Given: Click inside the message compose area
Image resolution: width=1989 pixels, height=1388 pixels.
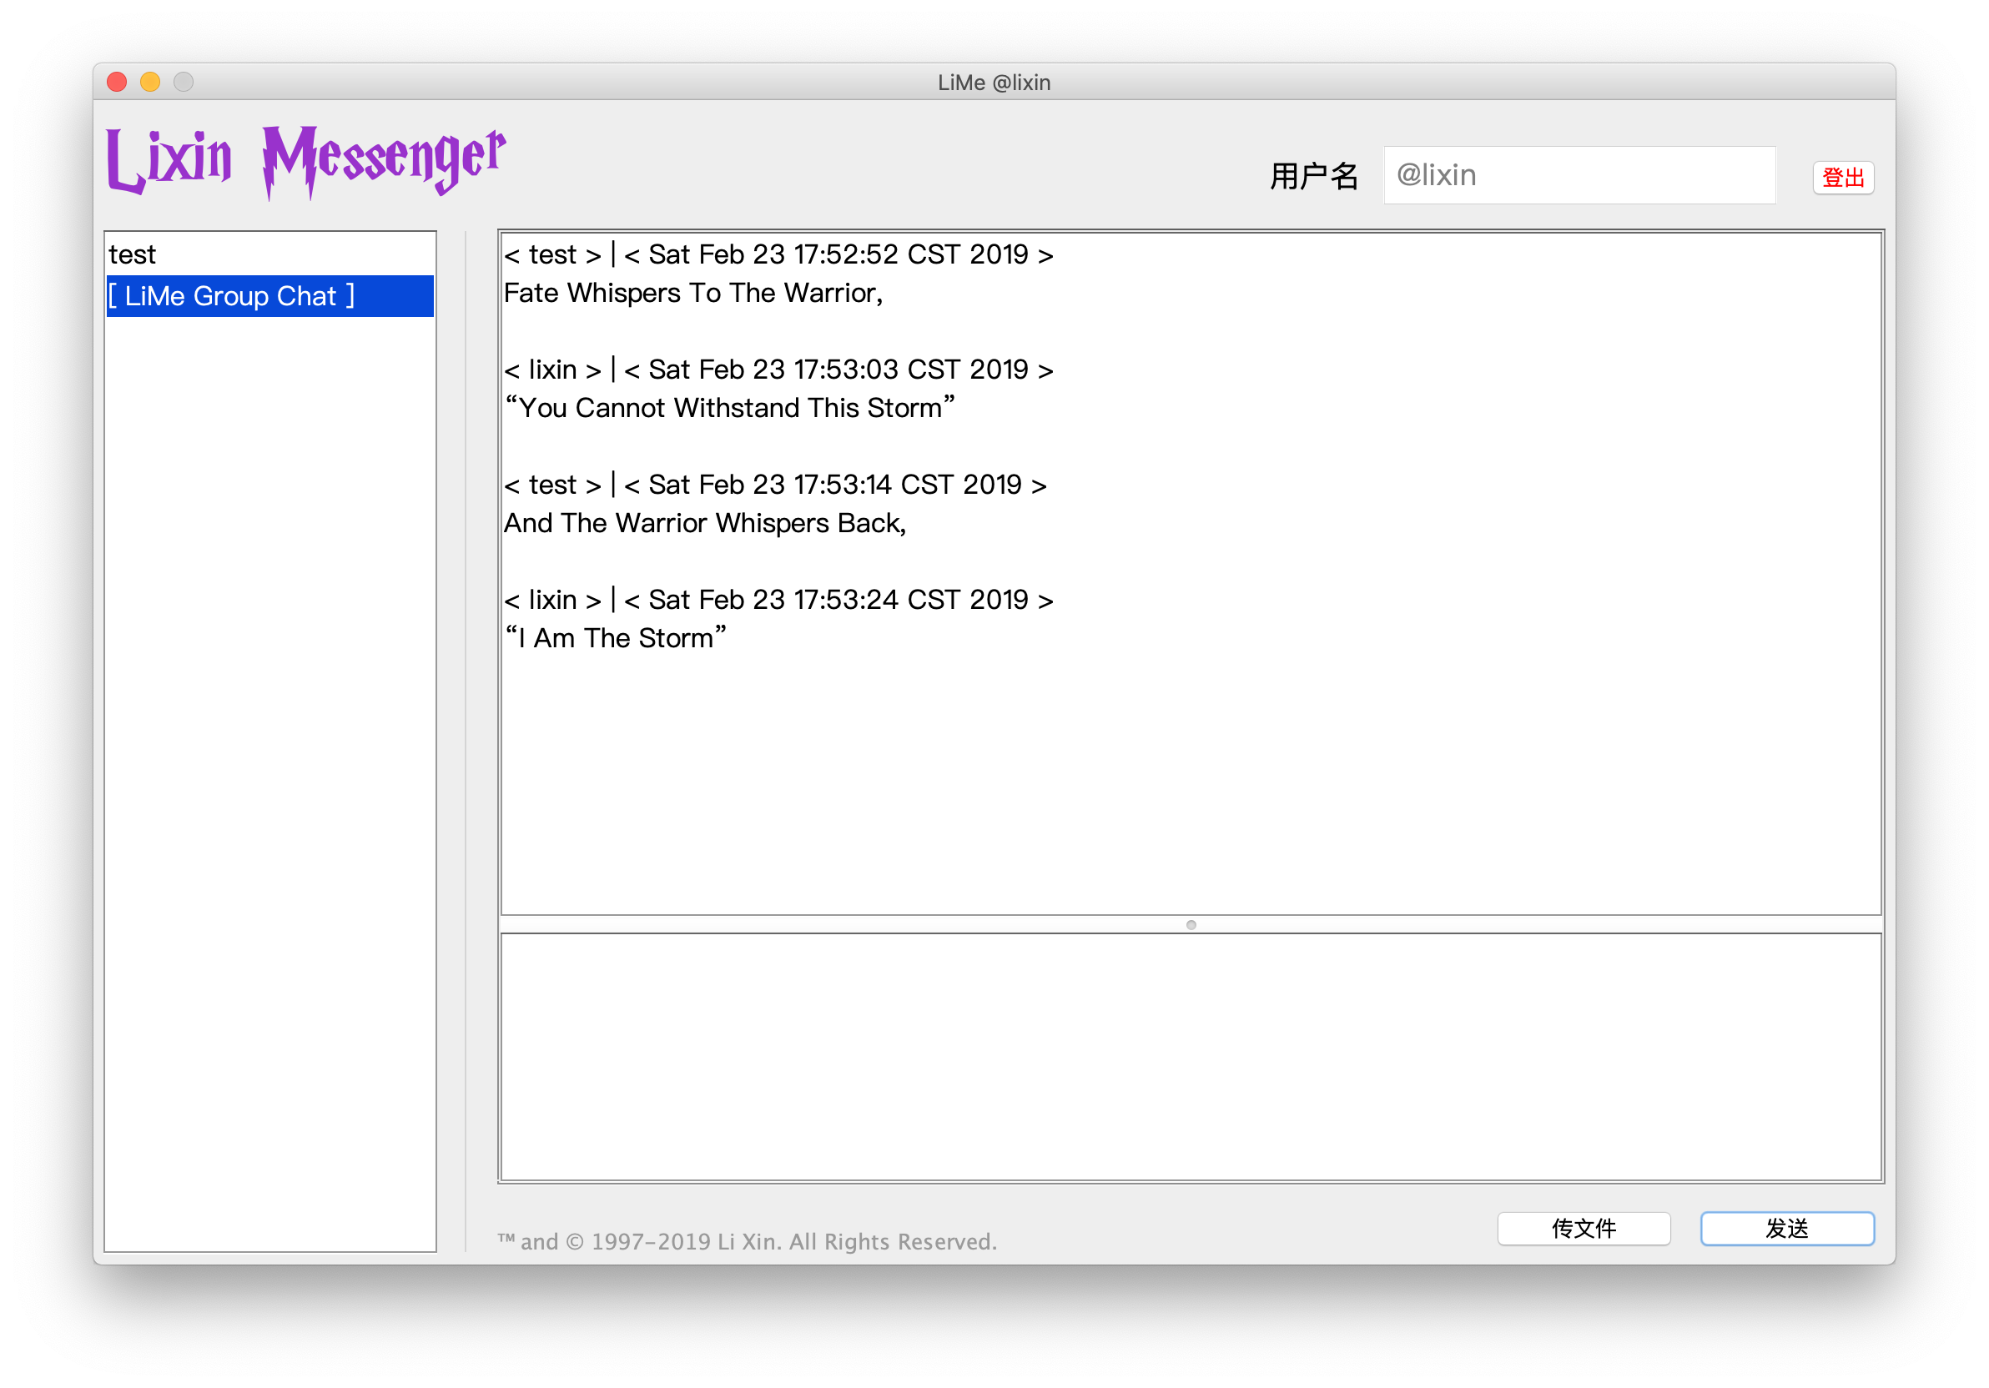Looking at the screenshot, I should [1191, 1056].
